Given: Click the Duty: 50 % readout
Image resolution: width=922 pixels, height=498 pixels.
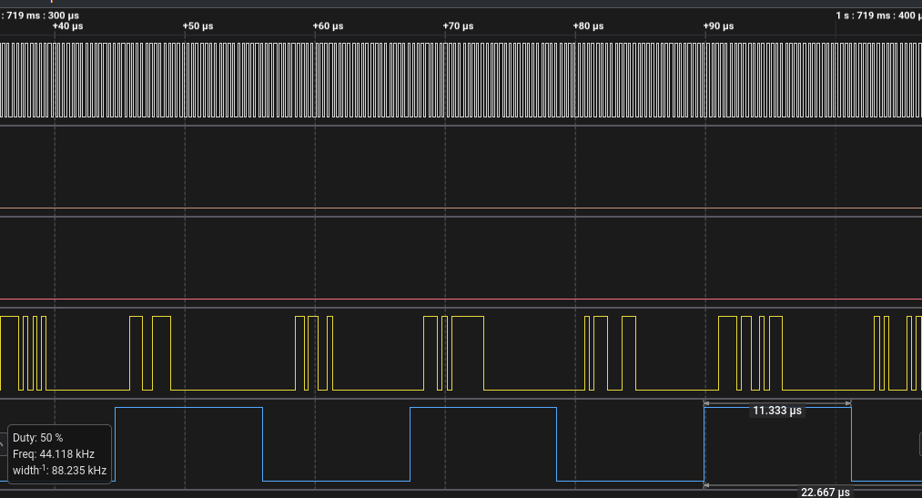Looking at the screenshot, I should pyautogui.click(x=37, y=438).
